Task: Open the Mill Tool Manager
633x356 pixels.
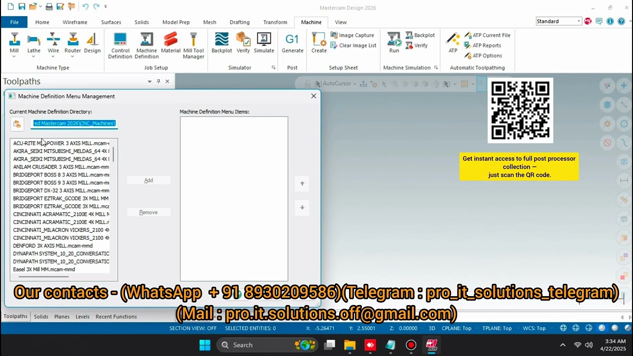Action: point(193,45)
